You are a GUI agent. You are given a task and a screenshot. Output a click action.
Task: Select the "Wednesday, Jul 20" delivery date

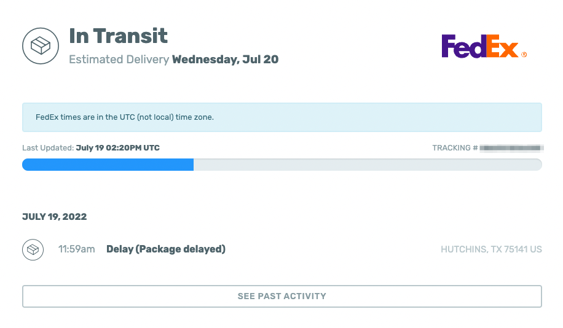tap(225, 60)
